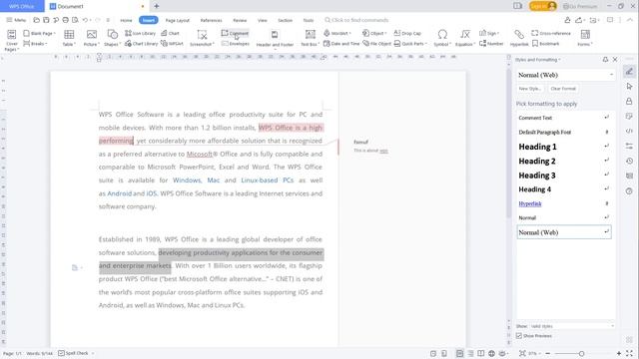Apply the Heading 3 style
The image size is (639, 359).
564,176
